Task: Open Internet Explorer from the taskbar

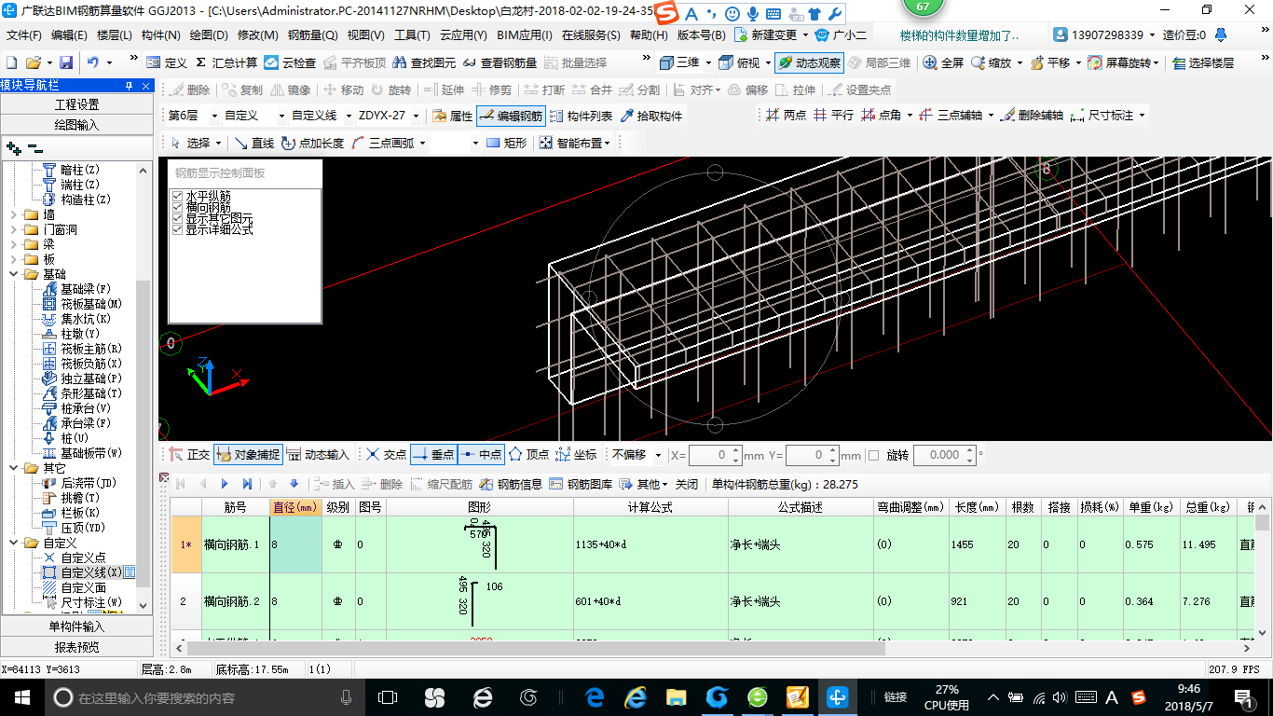Action: pos(636,697)
